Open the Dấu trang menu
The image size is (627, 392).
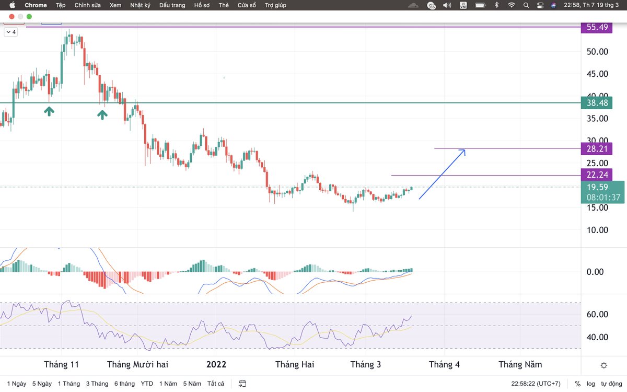pos(172,5)
